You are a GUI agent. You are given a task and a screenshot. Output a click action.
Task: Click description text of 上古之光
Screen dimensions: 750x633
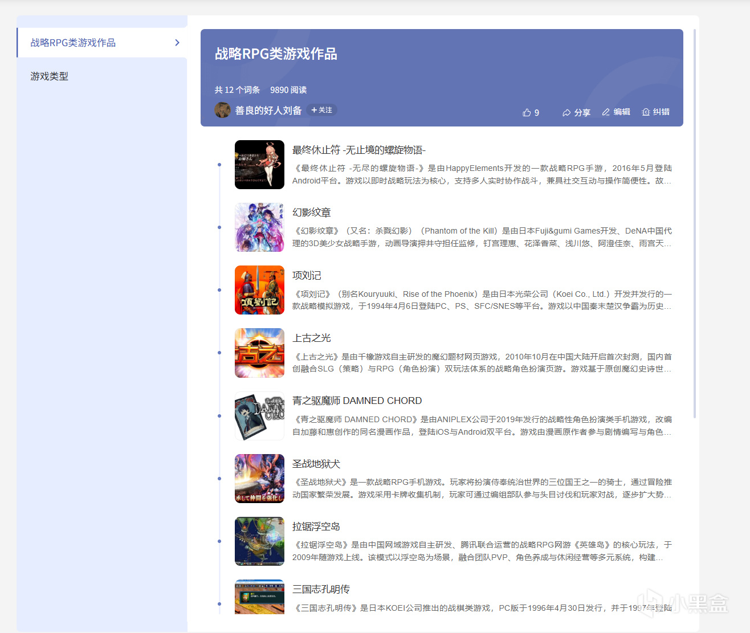pos(482,363)
